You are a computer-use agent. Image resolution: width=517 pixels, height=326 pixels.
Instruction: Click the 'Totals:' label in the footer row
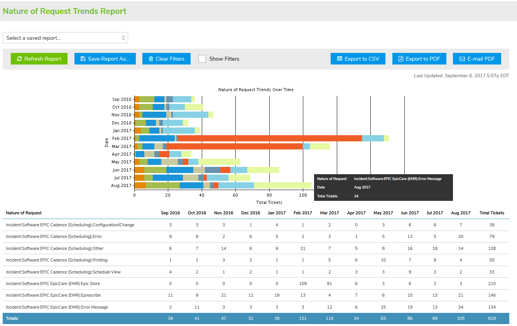(12, 318)
